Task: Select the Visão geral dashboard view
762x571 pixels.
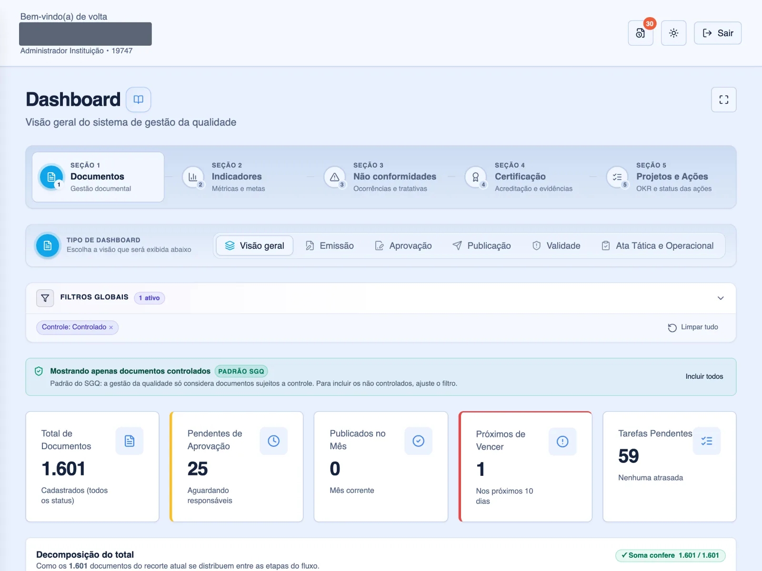Action: [255, 246]
